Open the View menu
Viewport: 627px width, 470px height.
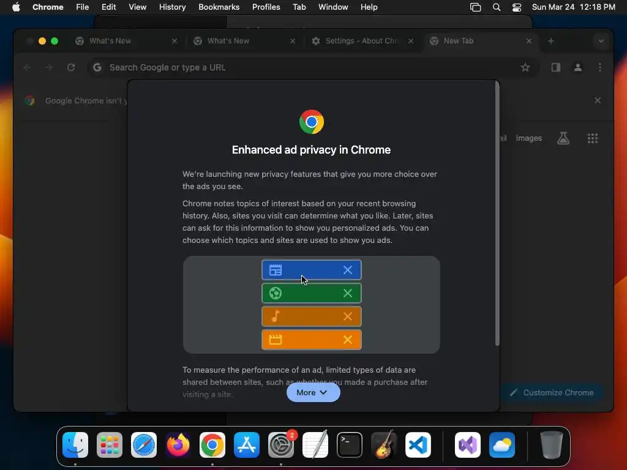(137, 7)
